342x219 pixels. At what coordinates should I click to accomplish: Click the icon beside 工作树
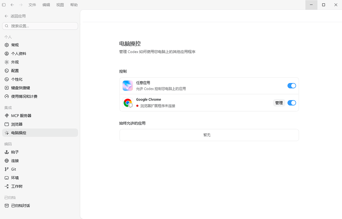tap(7, 187)
